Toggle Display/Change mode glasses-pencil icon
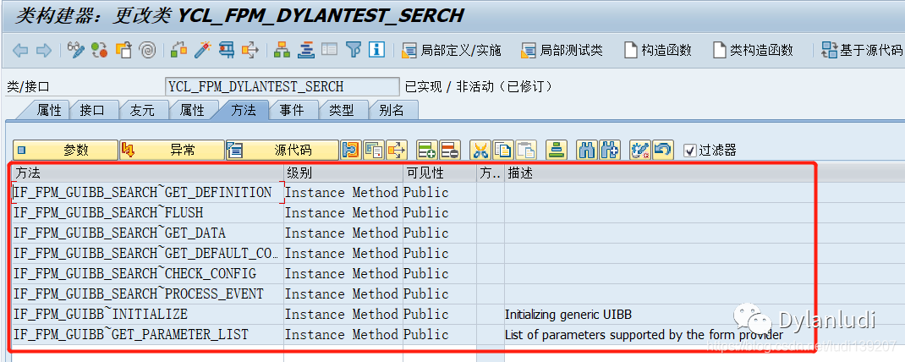 [75, 50]
